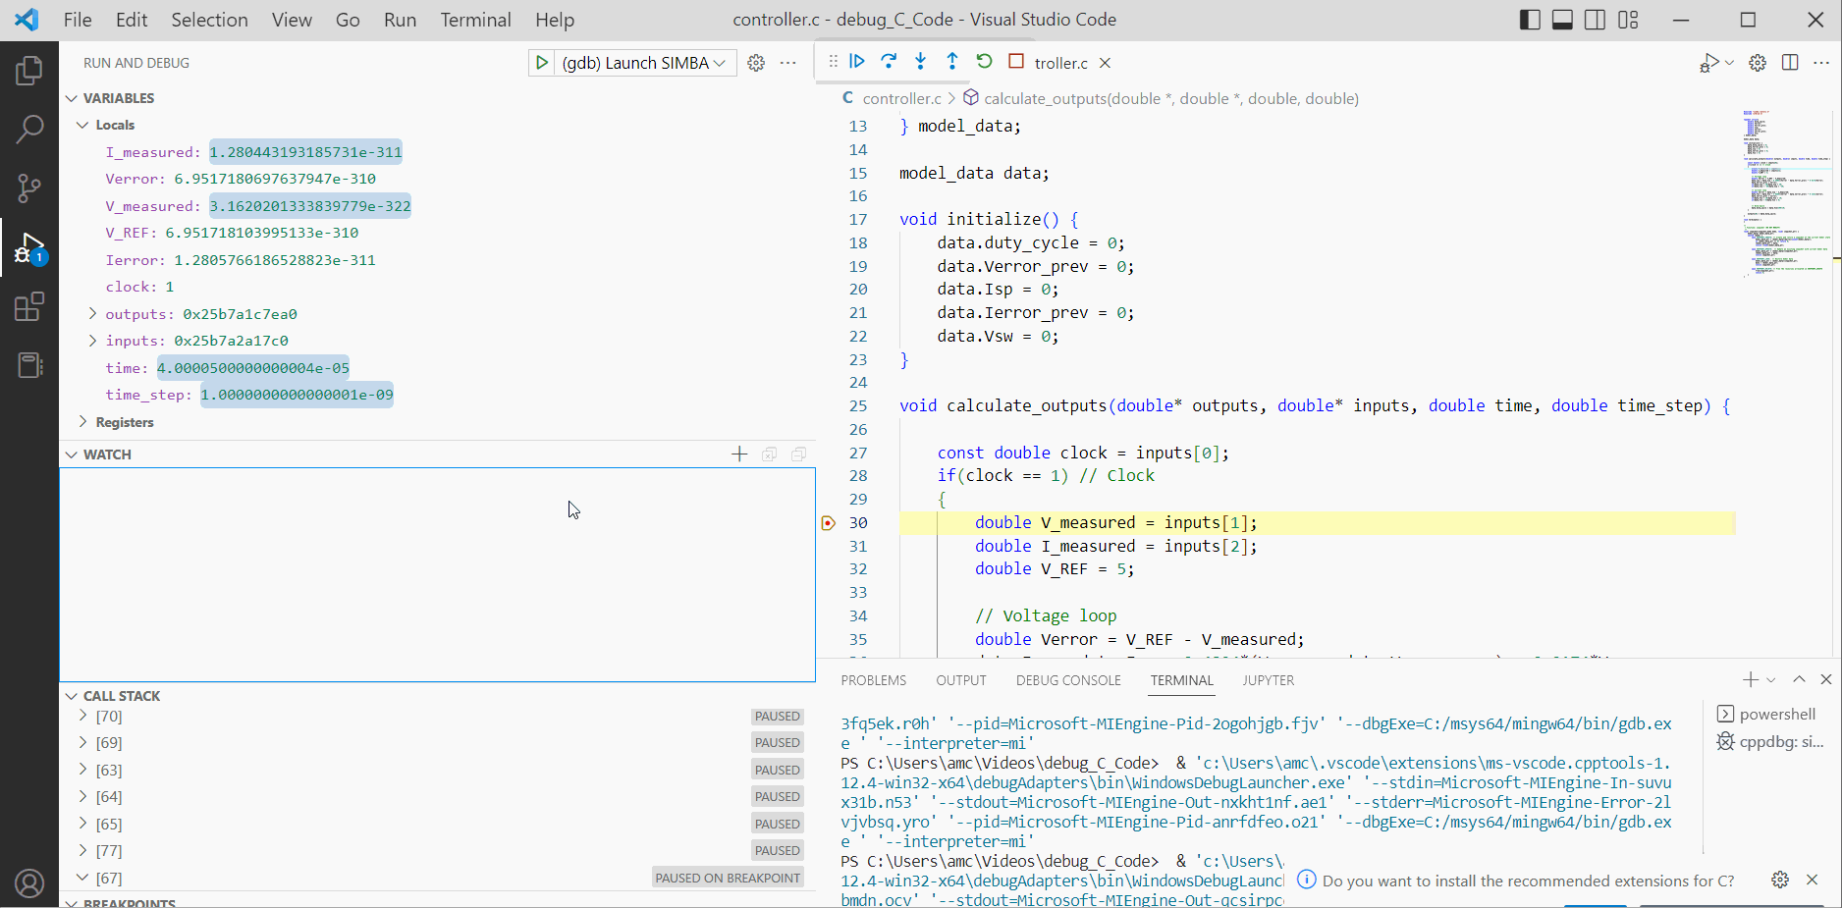Open Source Control view

tap(29, 187)
